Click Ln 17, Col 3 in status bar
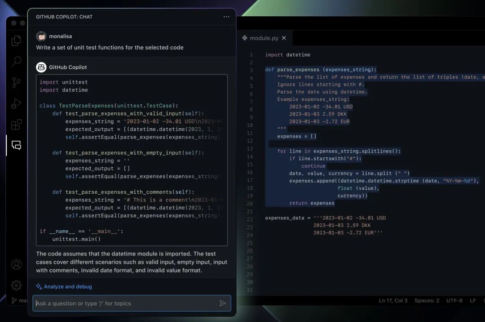The image size is (485, 322). (393, 300)
